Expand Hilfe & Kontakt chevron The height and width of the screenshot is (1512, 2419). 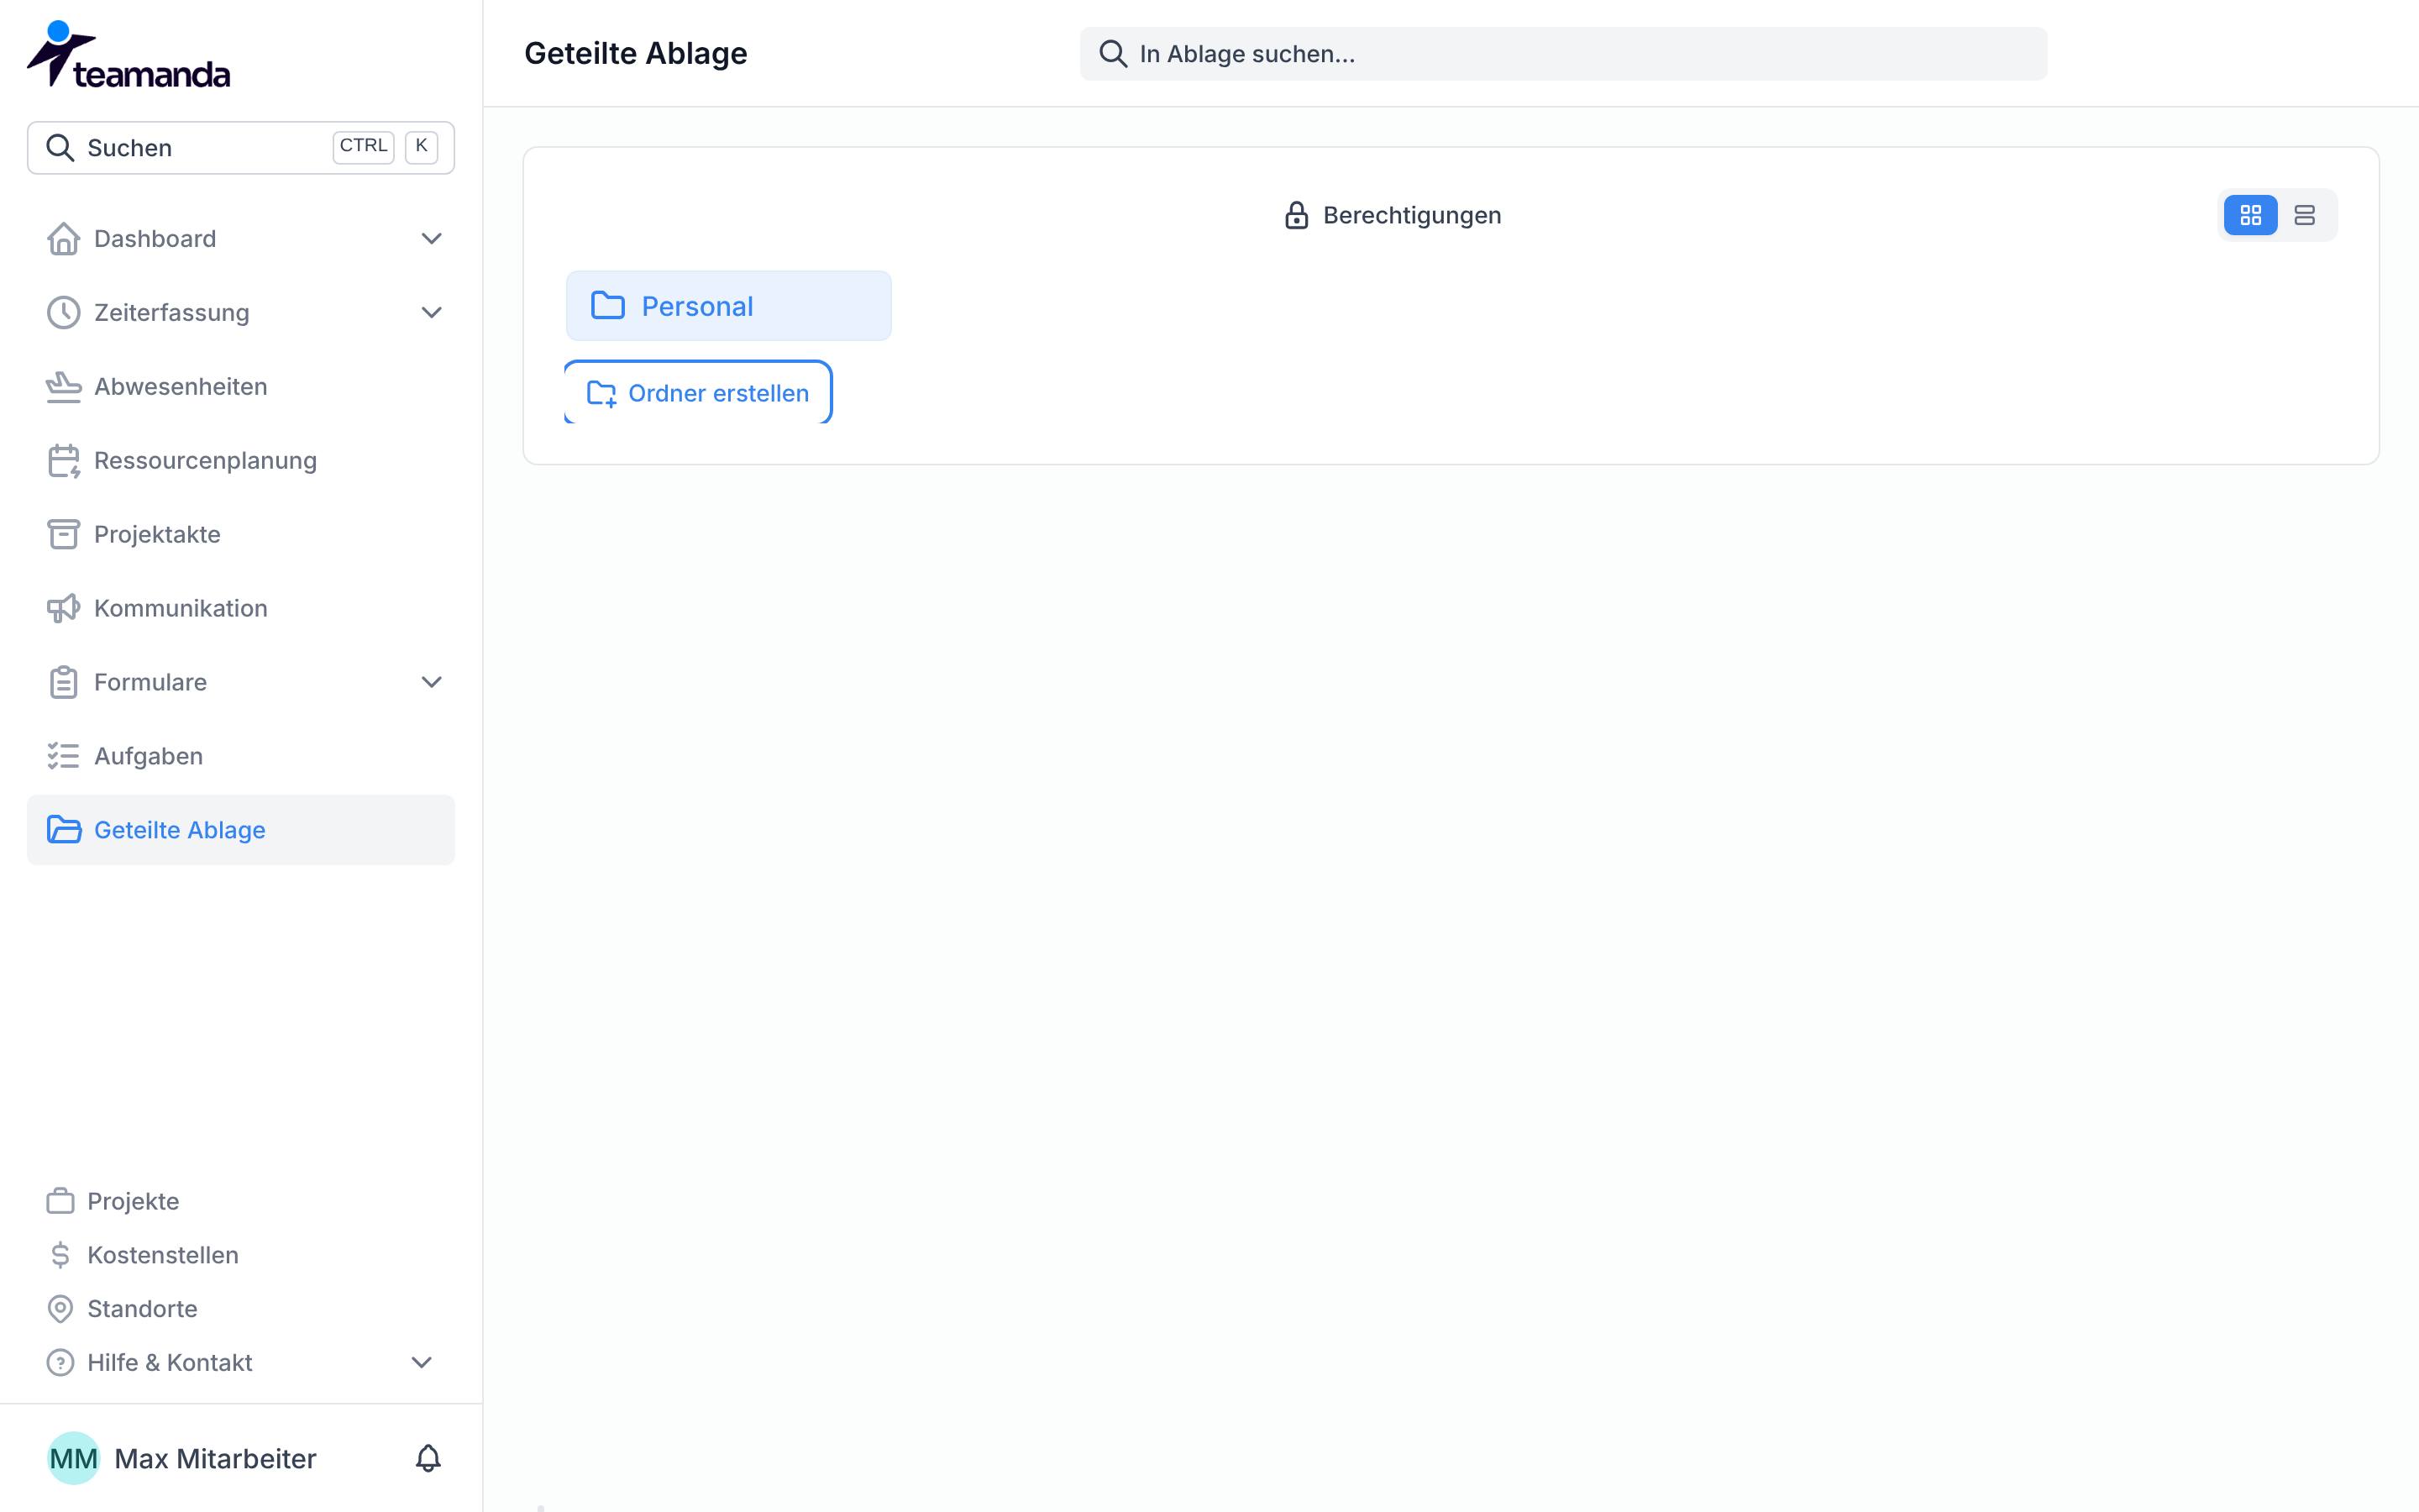point(422,1362)
